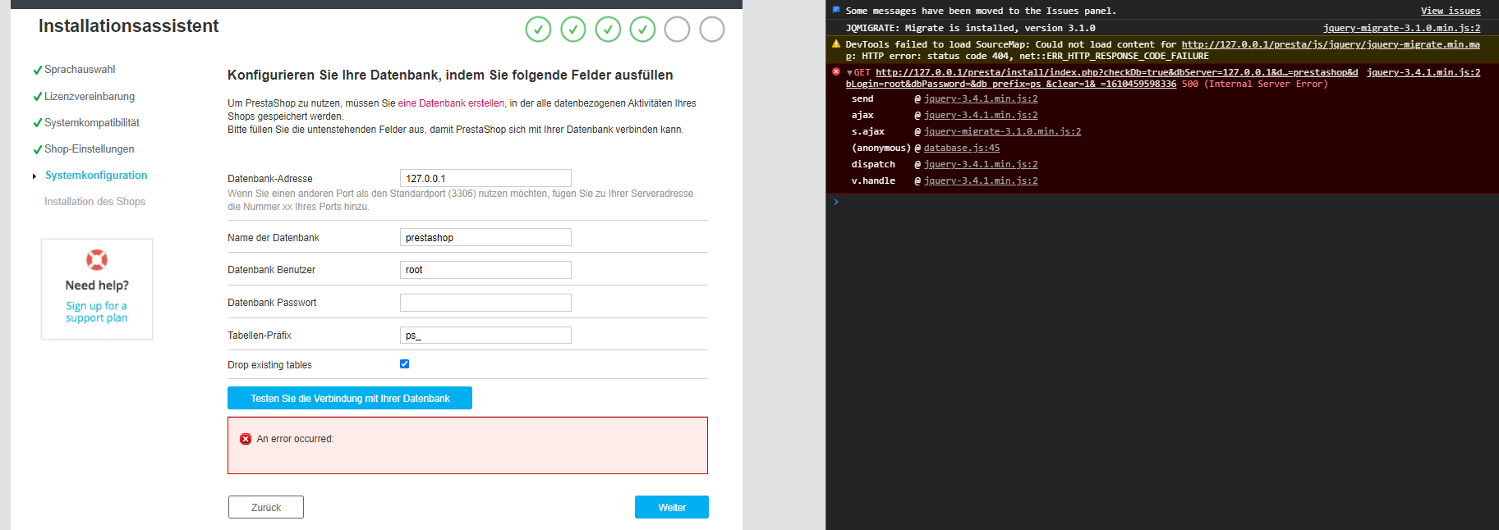The image size is (1499, 530).
Task: Follow the eine Datenbank erstellen link
Action: [451, 103]
